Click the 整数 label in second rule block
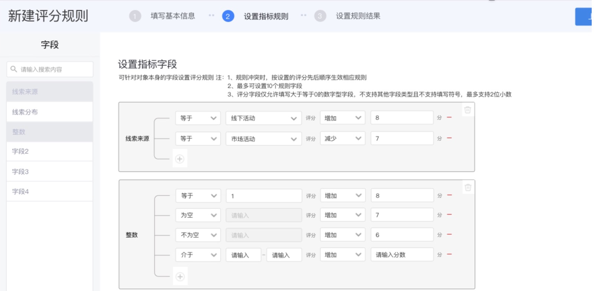The width and height of the screenshot is (611, 291). click(x=132, y=235)
